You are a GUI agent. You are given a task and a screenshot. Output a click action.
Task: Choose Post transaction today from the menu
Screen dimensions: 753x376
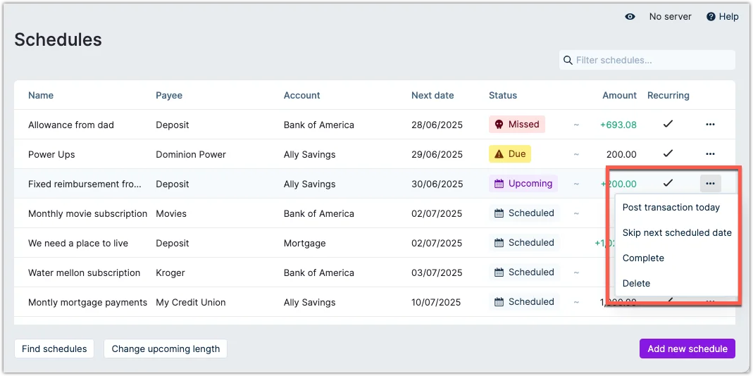671,208
